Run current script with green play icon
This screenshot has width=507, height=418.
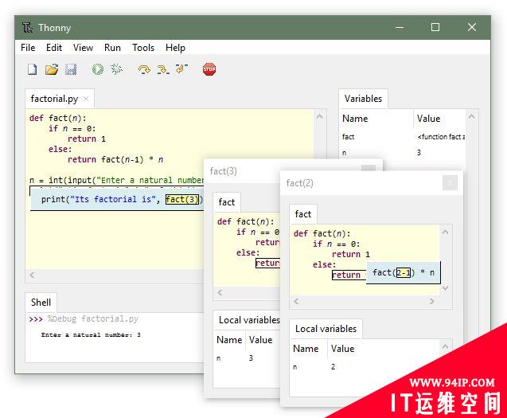pyautogui.click(x=98, y=69)
